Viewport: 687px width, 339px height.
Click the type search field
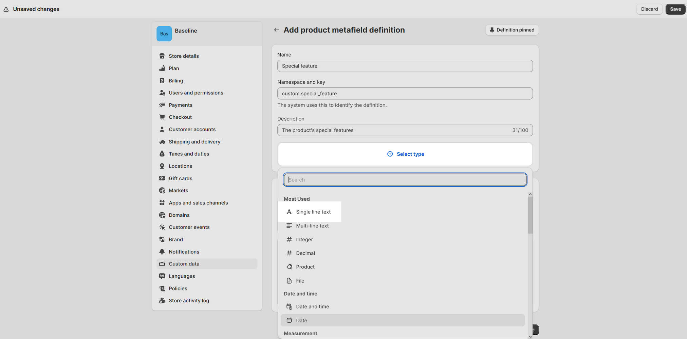[x=405, y=180]
